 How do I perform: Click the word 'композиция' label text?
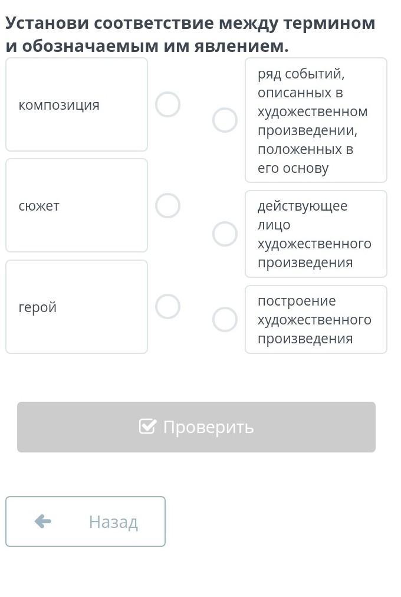[59, 105]
